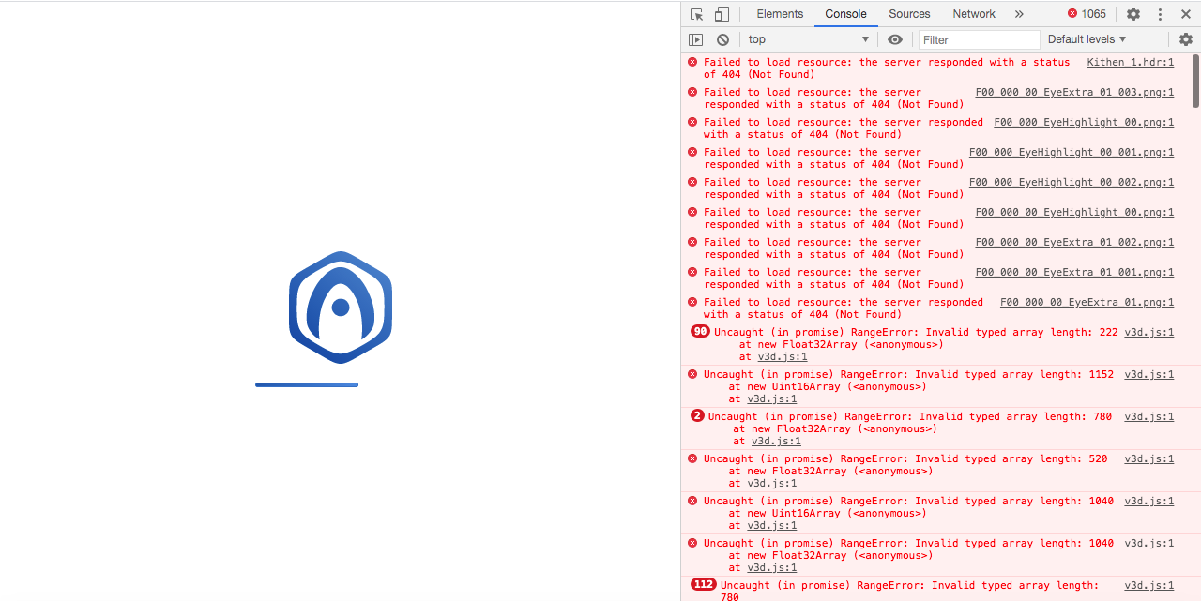Click the 1065 error count badge

(x=1087, y=14)
